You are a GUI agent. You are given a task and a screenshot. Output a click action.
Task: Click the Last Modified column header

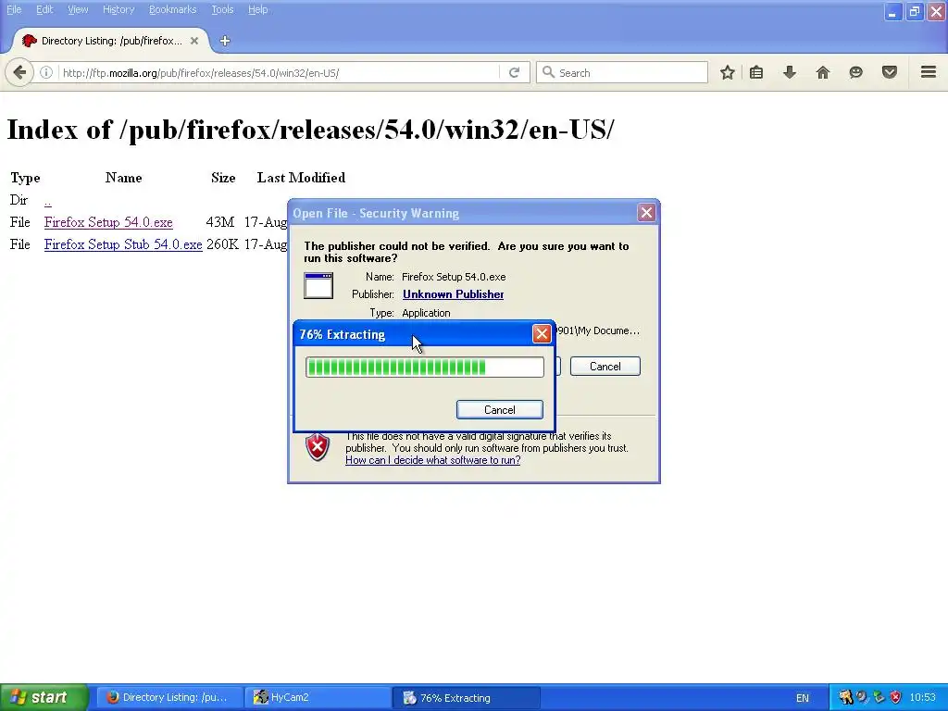click(x=301, y=178)
